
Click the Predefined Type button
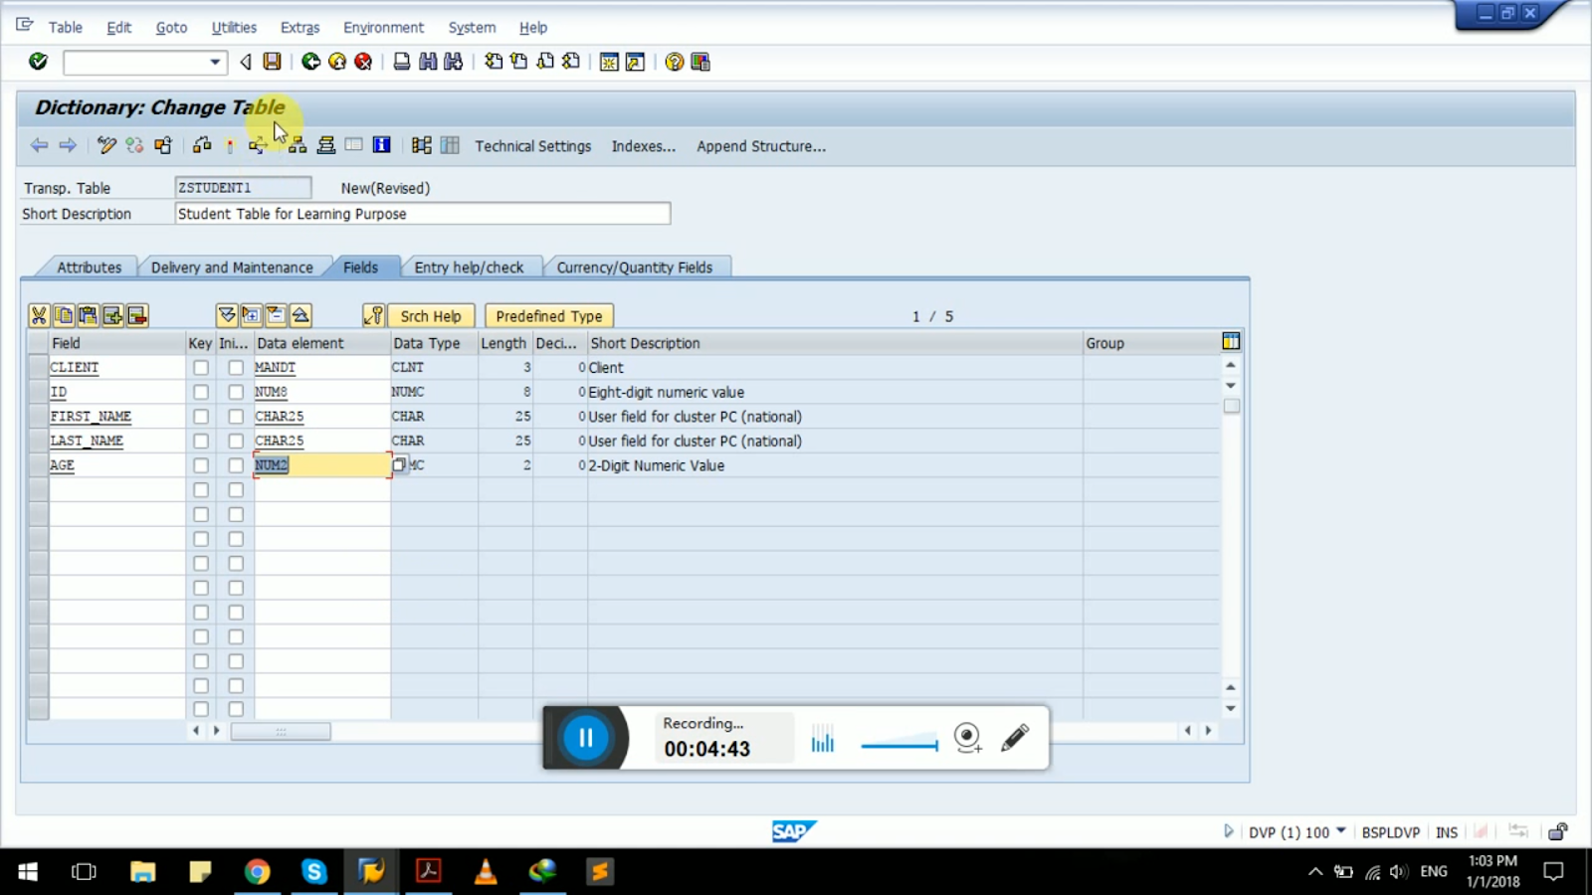(547, 315)
